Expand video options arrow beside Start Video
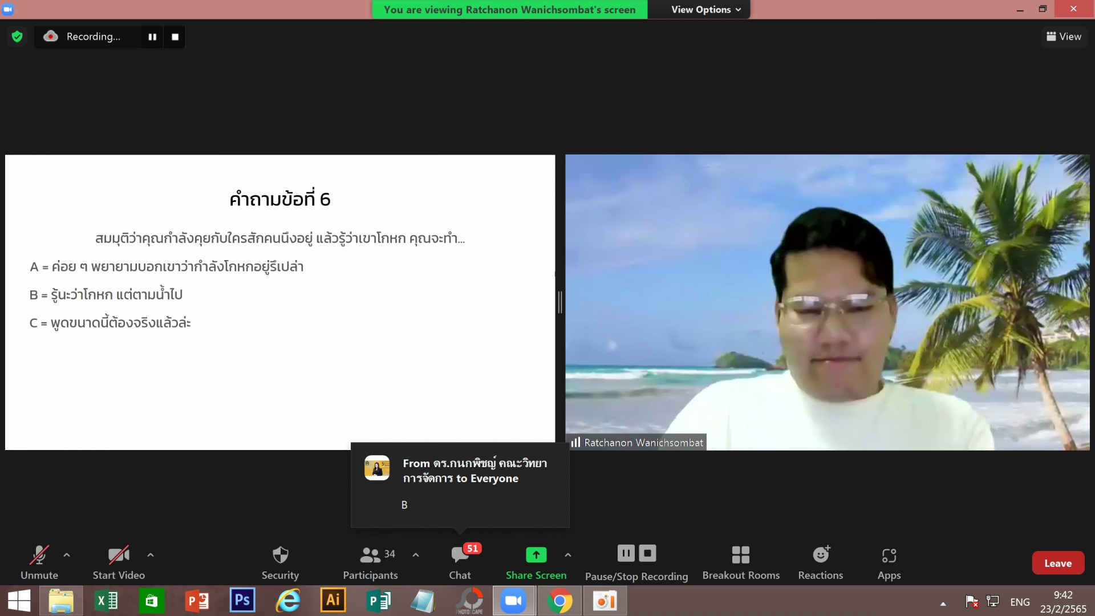Image resolution: width=1095 pixels, height=616 pixels. point(151,555)
